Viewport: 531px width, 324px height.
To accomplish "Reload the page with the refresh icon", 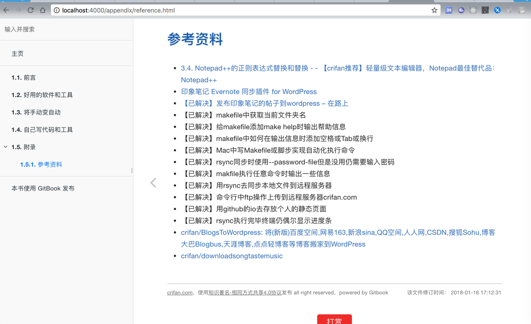I will (x=30, y=10).
